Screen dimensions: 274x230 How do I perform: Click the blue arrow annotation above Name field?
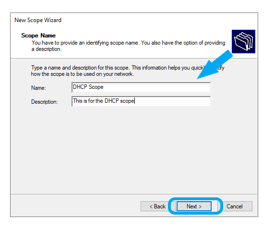pos(215,65)
